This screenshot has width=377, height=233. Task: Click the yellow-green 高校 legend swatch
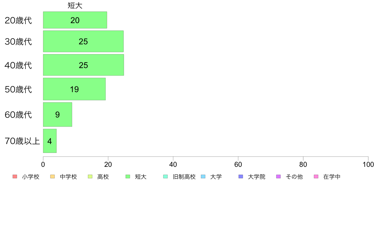[x=90, y=177]
